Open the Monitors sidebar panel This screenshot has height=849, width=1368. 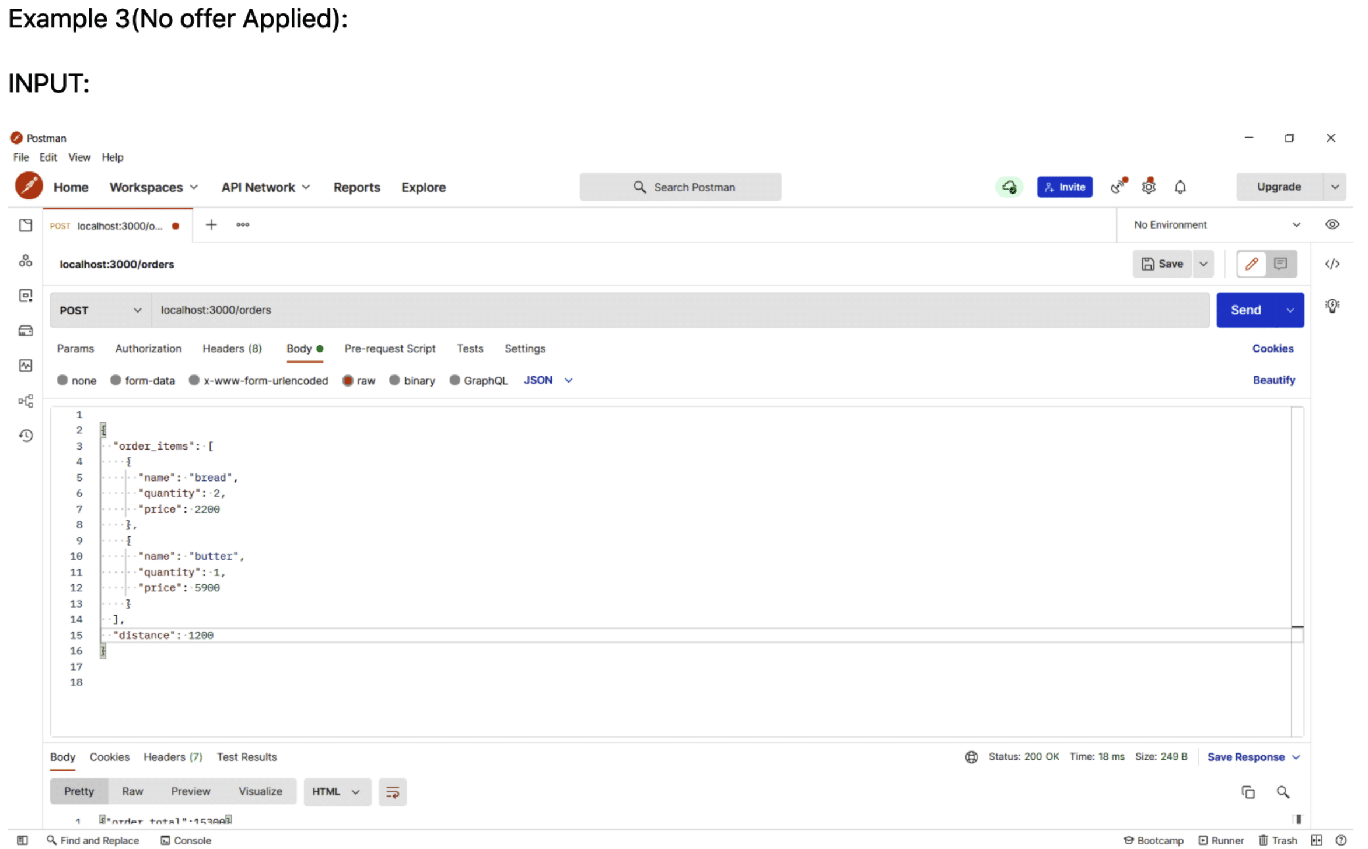[26, 366]
